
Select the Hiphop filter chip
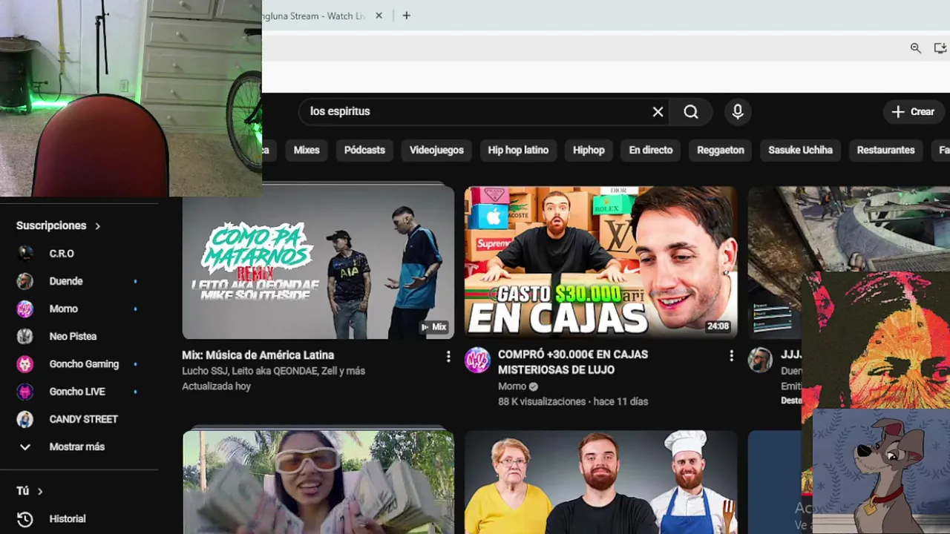tap(589, 150)
